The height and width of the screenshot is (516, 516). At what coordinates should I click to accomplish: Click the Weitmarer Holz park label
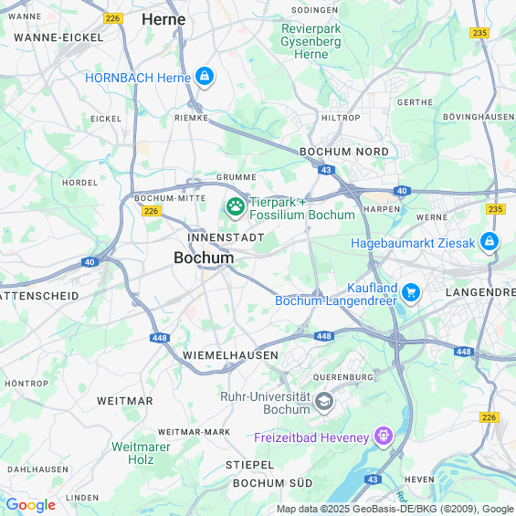tap(141, 453)
